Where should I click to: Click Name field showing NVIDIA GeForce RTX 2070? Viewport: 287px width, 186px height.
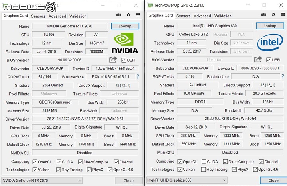click(x=69, y=26)
